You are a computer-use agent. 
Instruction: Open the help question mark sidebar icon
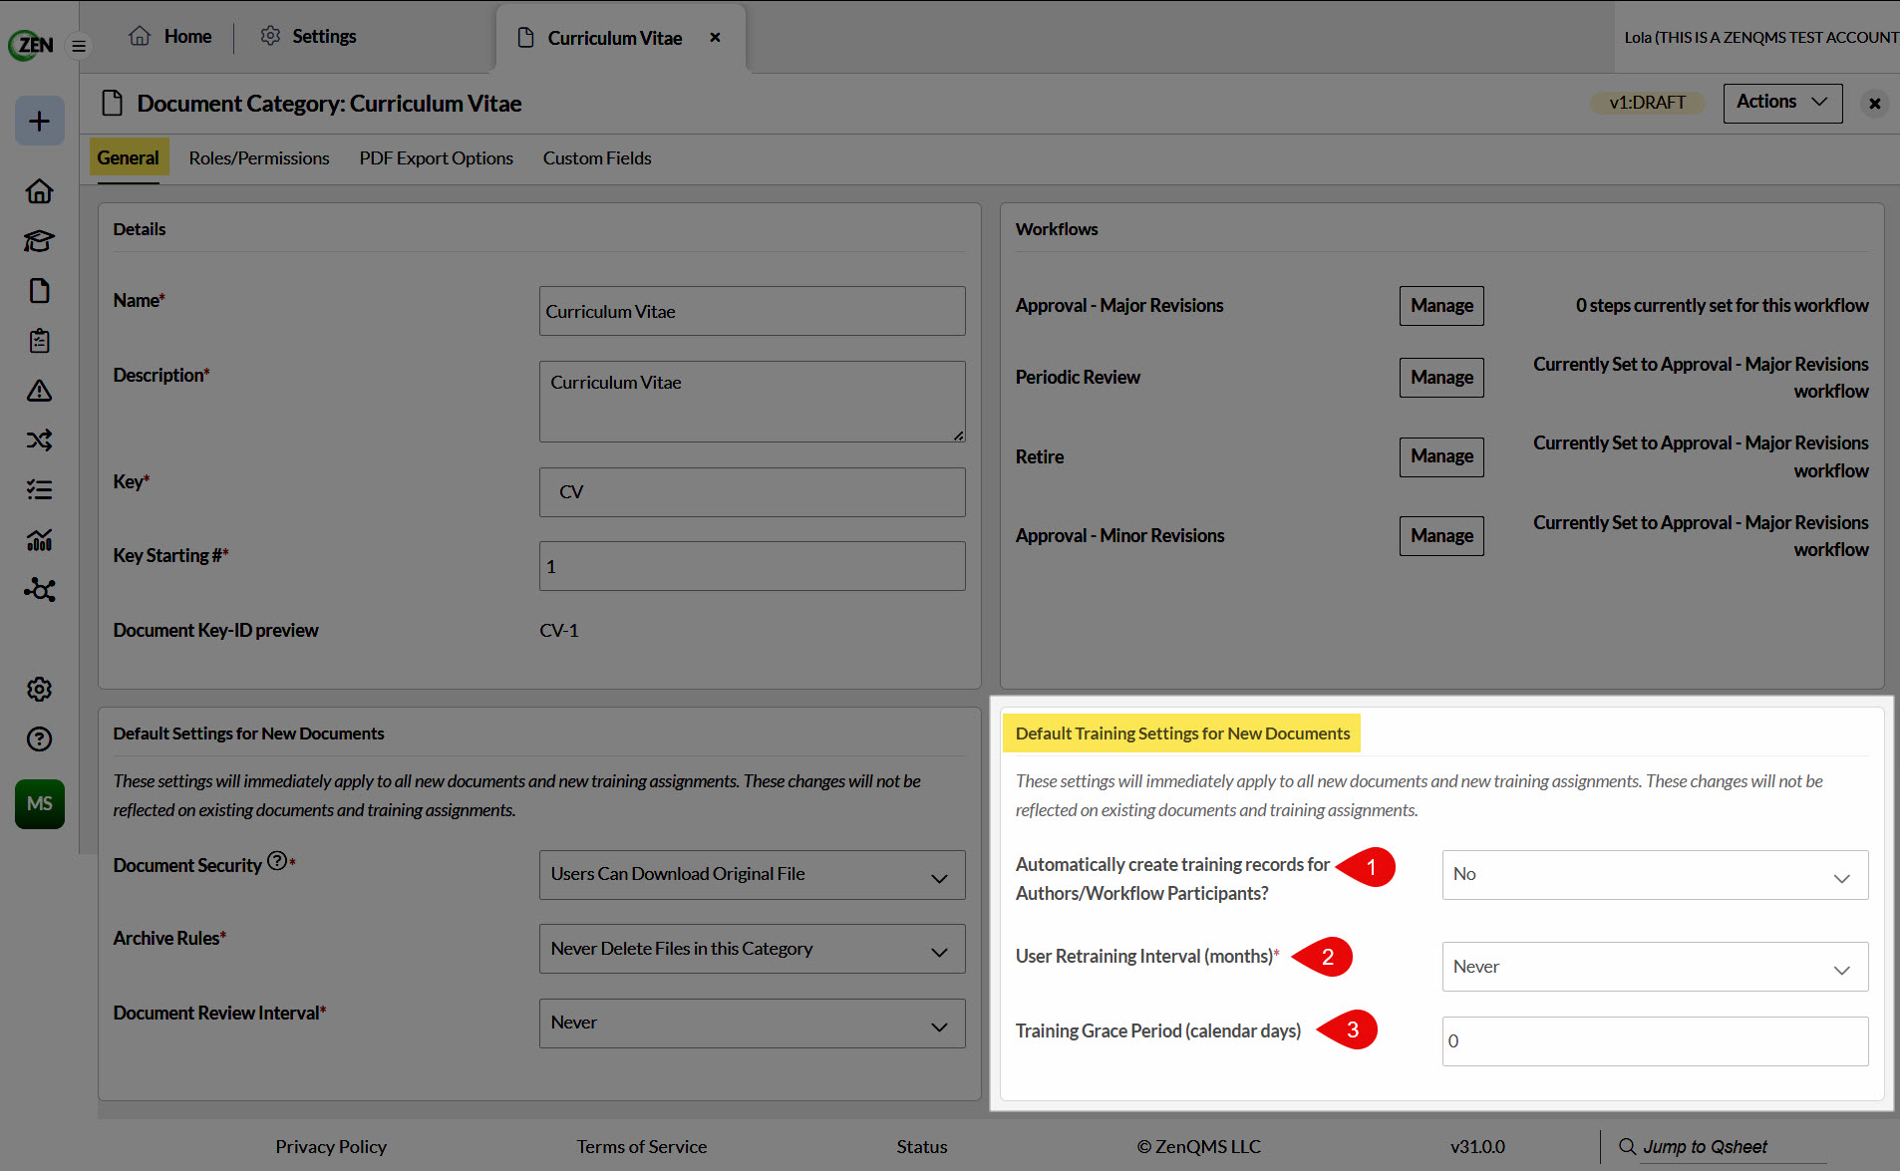(x=40, y=738)
